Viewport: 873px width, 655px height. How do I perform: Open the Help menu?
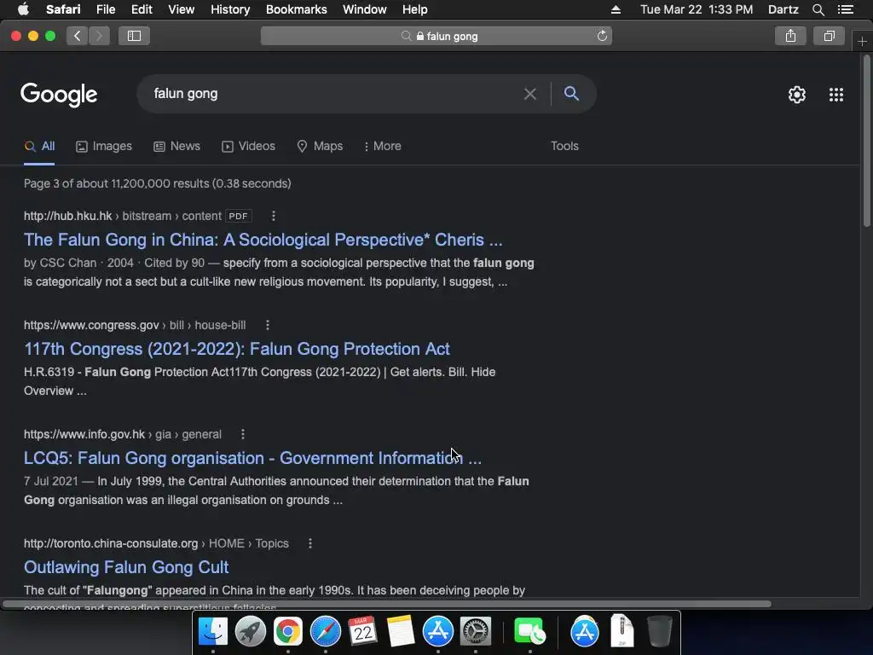[x=415, y=9]
